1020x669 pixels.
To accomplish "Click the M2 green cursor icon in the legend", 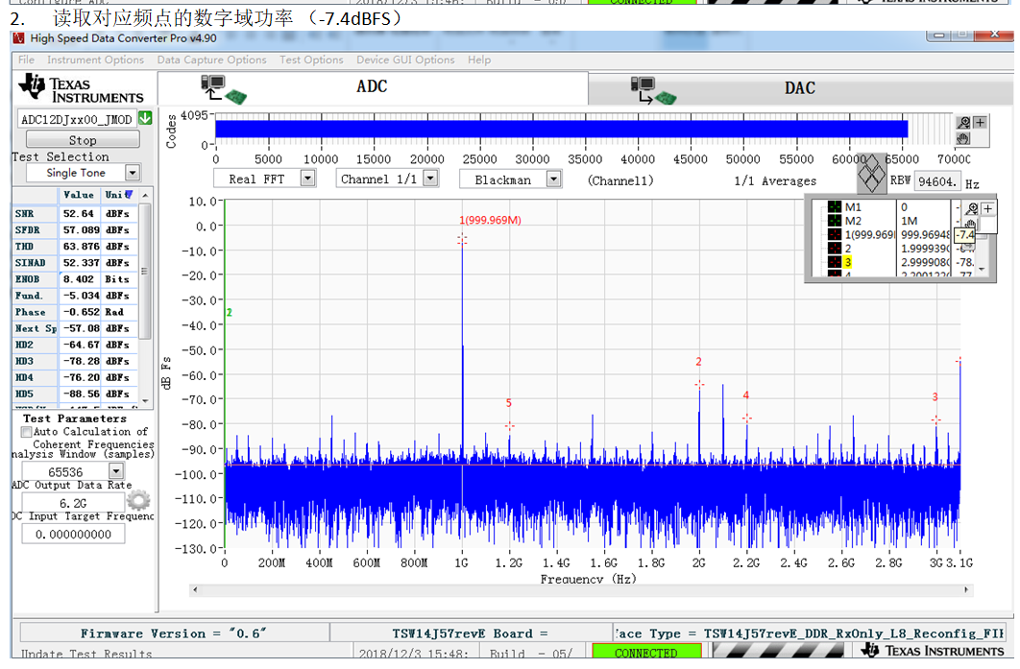I will [835, 221].
